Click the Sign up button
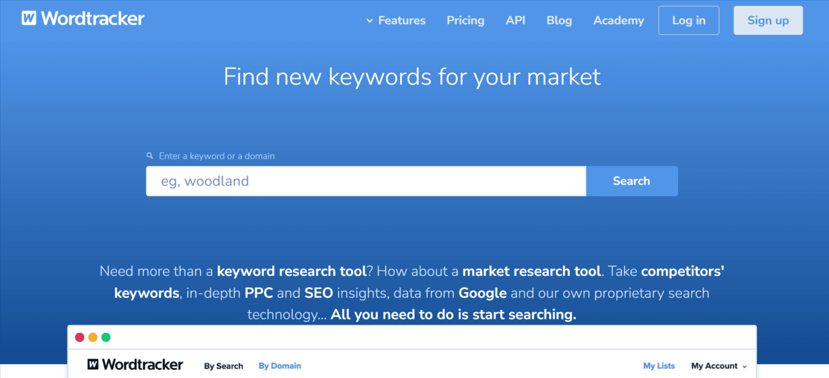The height and width of the screenshot is (378, 829). tap(768, 20)
